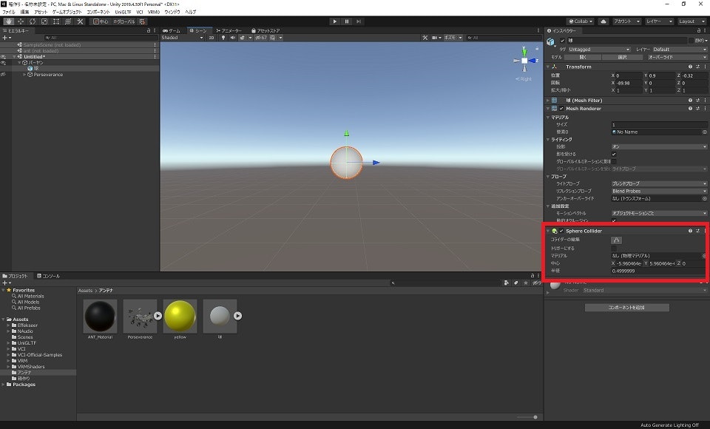Disable the Sphere Collider checkbox
710x429 pixels.
pos(561,231)
